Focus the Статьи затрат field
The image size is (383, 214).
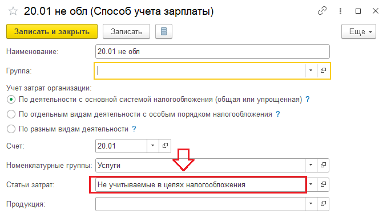tap(200, 184)
